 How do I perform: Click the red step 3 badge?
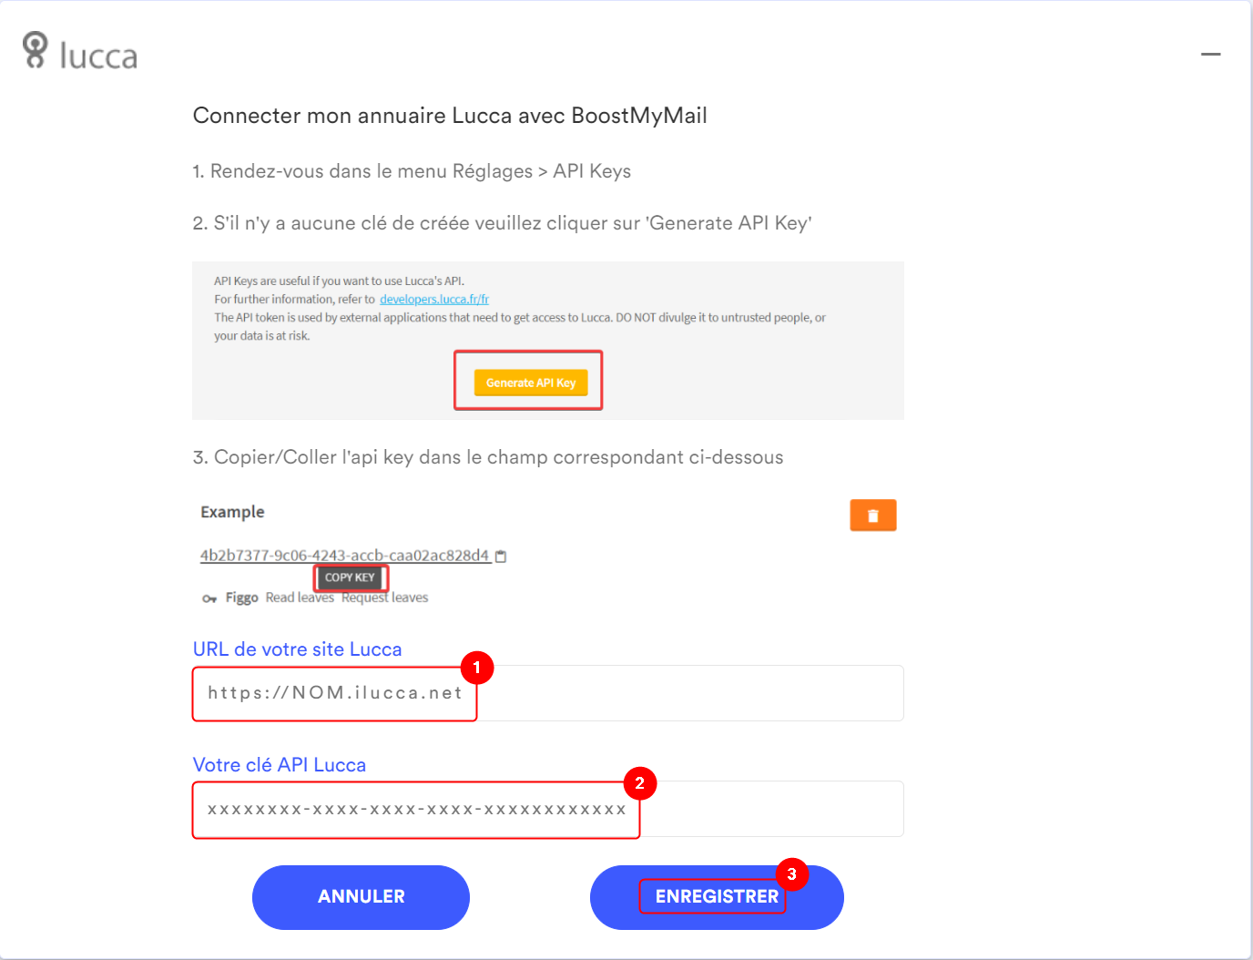pyautogui.click(x=791, y=874)
